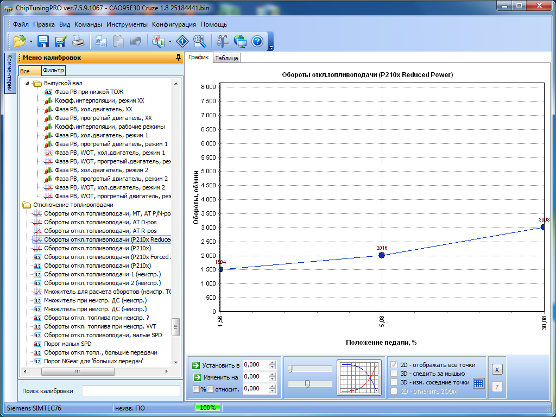Viewport: 556px width, 417px height.
Task: Collapse the 'Выпускной вал' tree folder
Action: 28,84
